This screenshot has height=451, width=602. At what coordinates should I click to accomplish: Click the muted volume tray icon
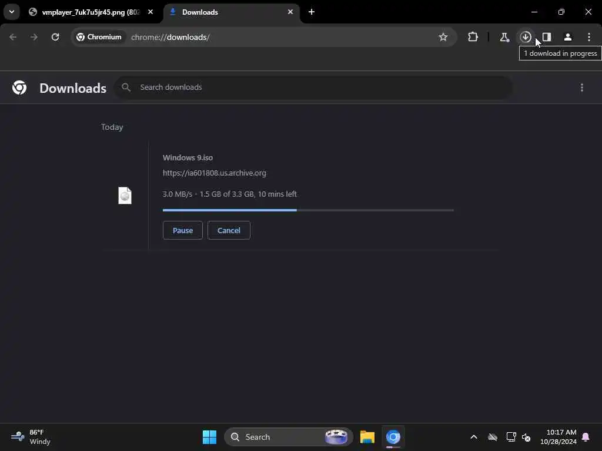pyautogui.click(x=526, y=437)
